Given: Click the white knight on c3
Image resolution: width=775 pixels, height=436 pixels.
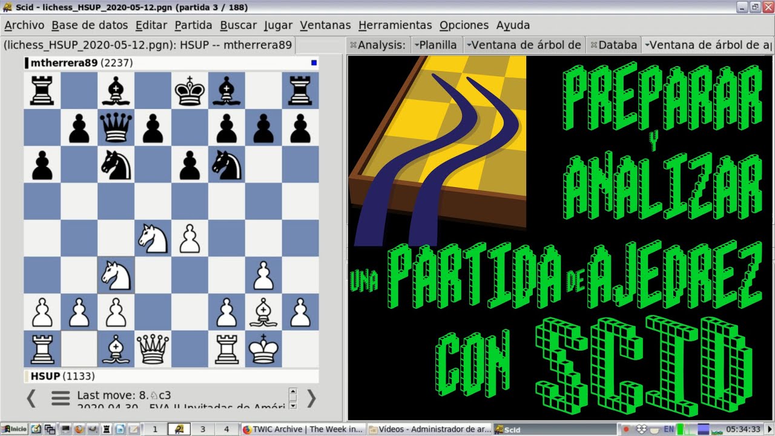Looking at the screenshot, I should tap(116, 275).
